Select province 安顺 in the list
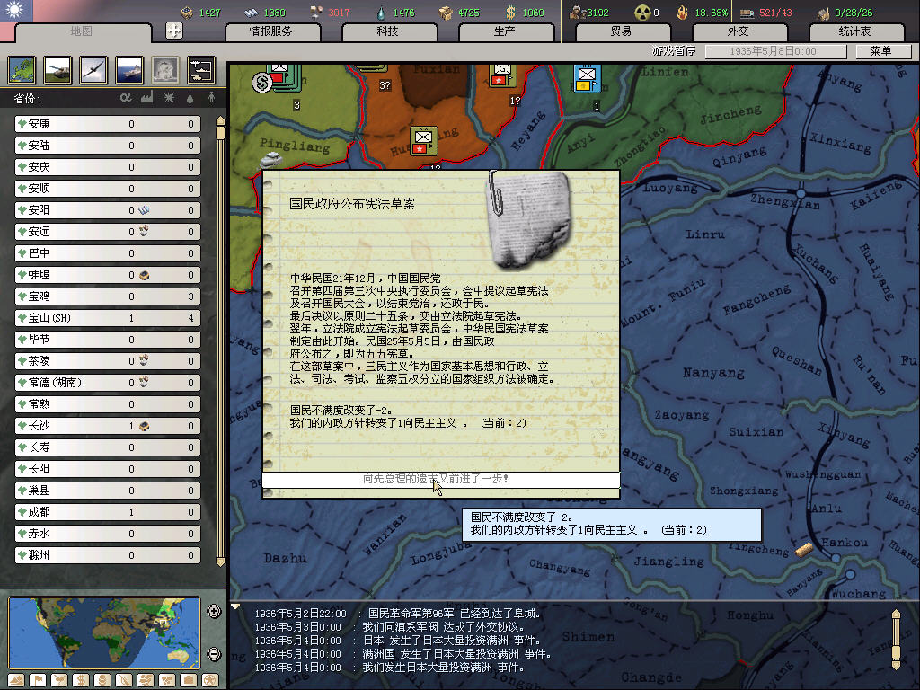 [x=108, y=189]
